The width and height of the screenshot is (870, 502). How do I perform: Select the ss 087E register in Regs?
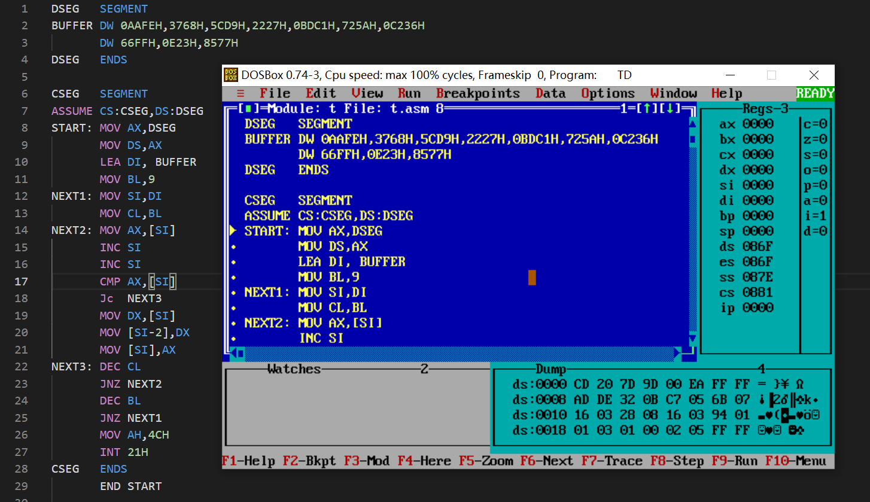746,277
